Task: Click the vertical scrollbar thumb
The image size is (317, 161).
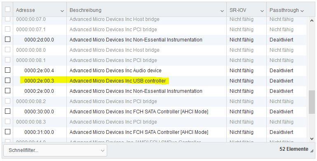Action: (312, 102)
